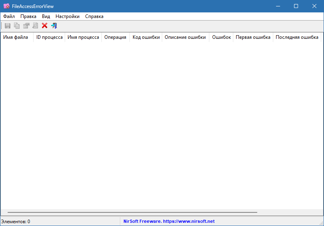Image resolution: width=324 pixels, height=226 pixels.
Task: Sort by Имя файла column header
Action: 16,37
